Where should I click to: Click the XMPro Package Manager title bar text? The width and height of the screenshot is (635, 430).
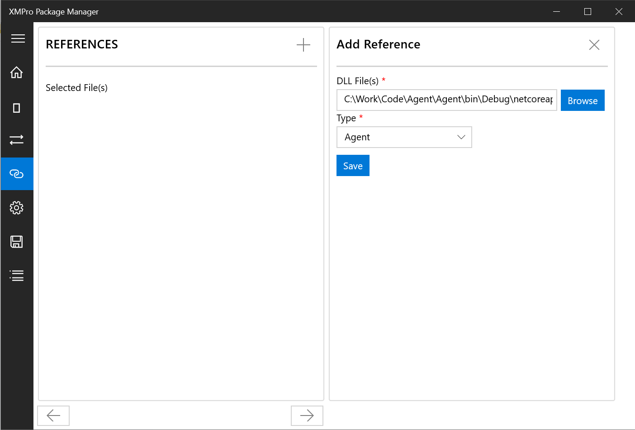point(53,11)
